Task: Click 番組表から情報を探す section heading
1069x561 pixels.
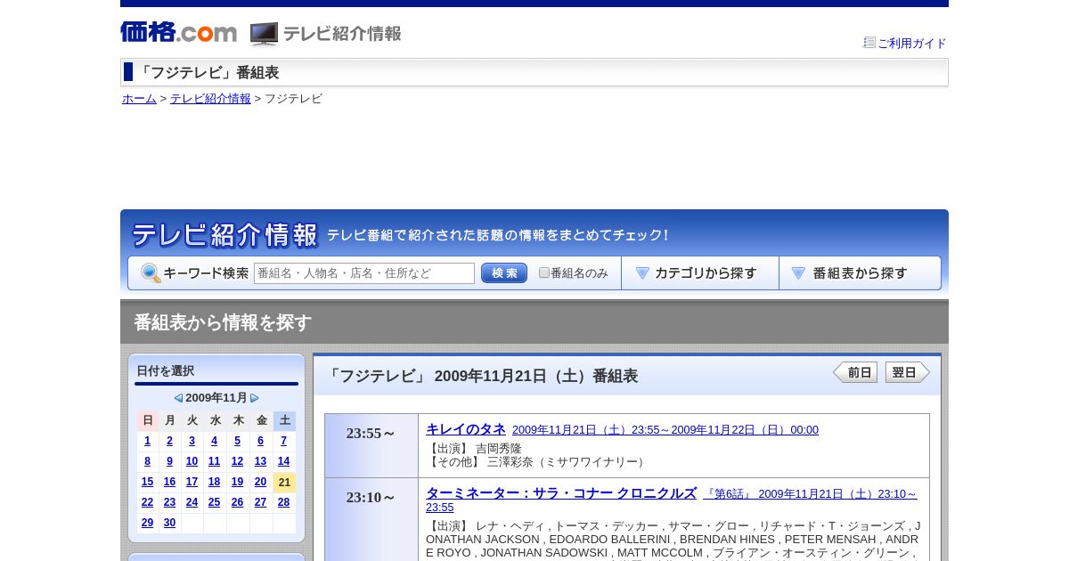Action: (223, 322)
